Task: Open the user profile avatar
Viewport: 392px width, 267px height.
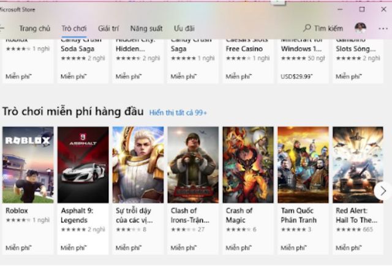Action: (x=360, y=28)
